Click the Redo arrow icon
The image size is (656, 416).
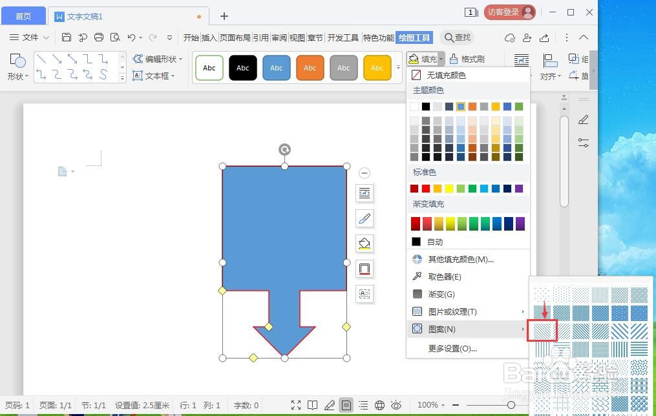153,37
